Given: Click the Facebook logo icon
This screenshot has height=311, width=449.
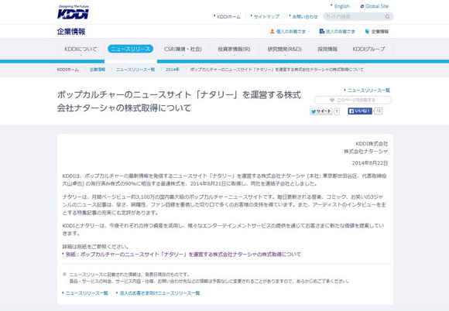Looking at the screenshot, I should pyautogui.click(x=351, y=111).
